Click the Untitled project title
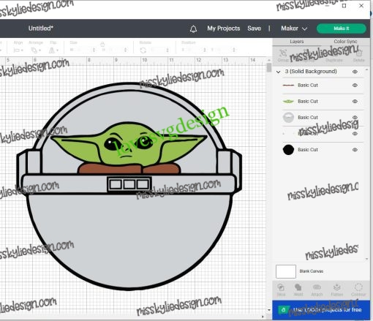Image resolution: width=373 pixels, height=321 pixels. 41,29
